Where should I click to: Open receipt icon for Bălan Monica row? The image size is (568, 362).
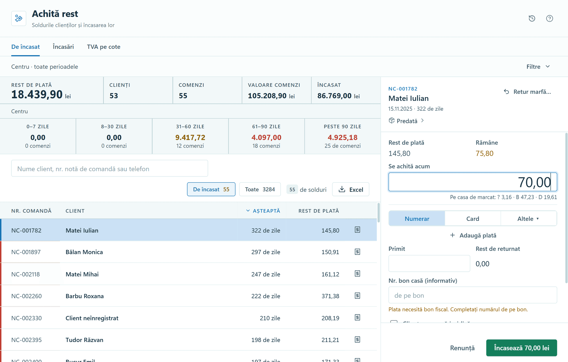357,252
